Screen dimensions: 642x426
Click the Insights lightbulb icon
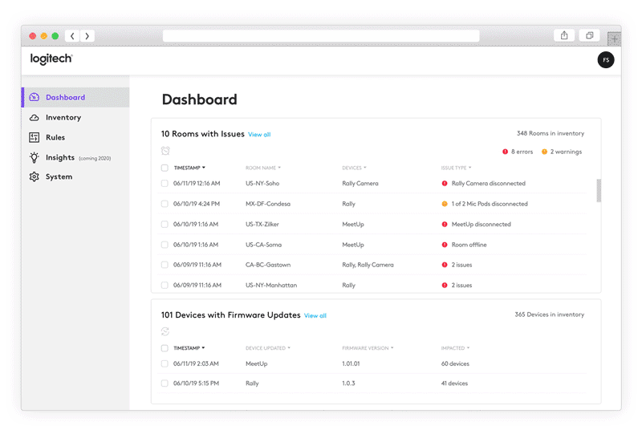click(x=35, y=157)
